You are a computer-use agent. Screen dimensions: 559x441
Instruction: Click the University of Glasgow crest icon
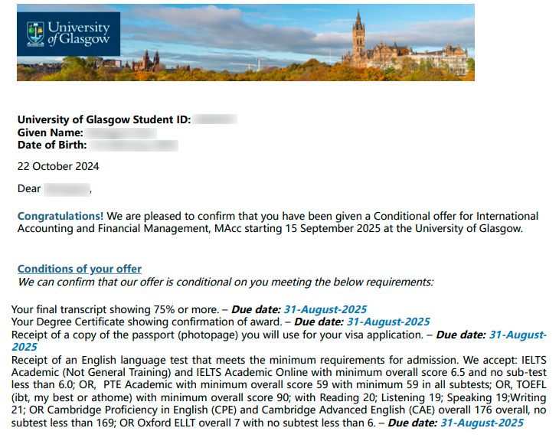(36, 34)
